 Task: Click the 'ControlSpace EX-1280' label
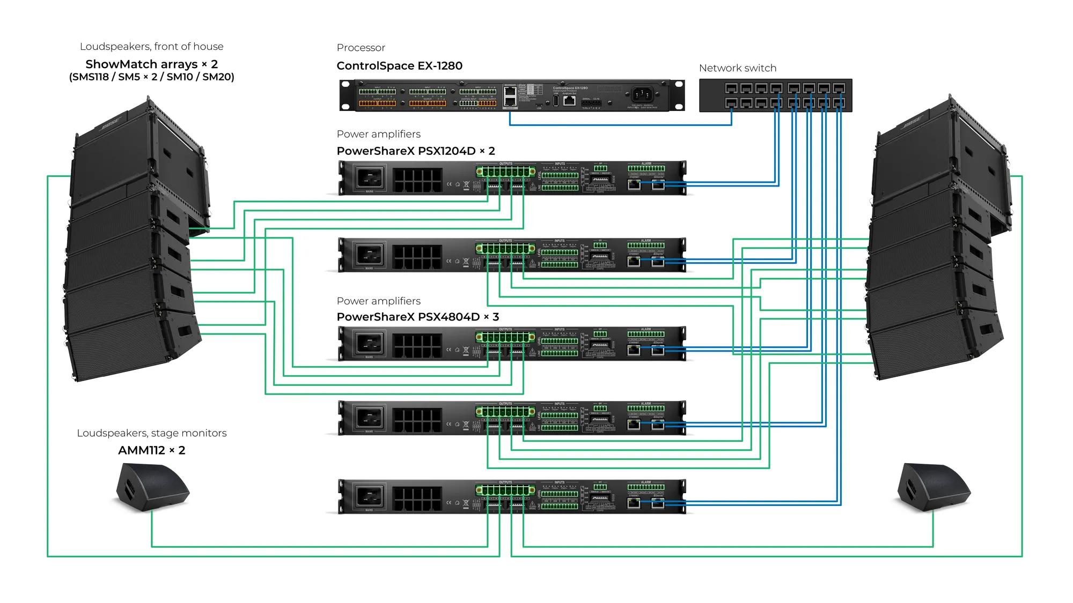pos(399,66)
